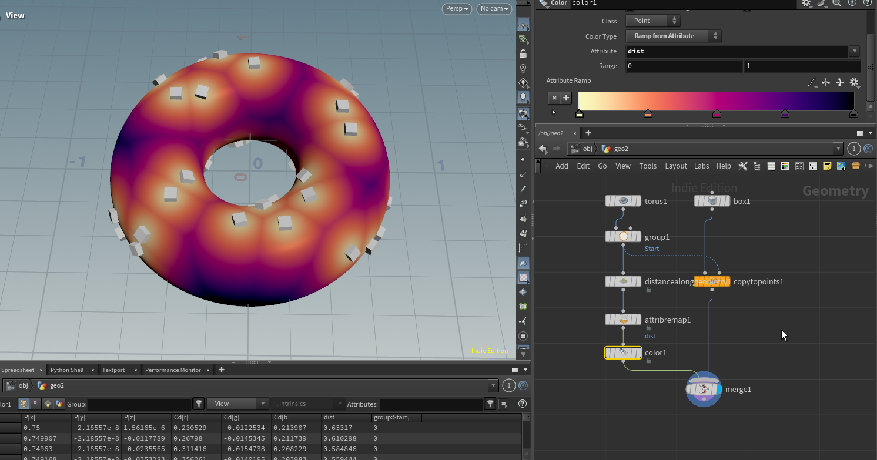Click the No cam button

pos(494,9)
